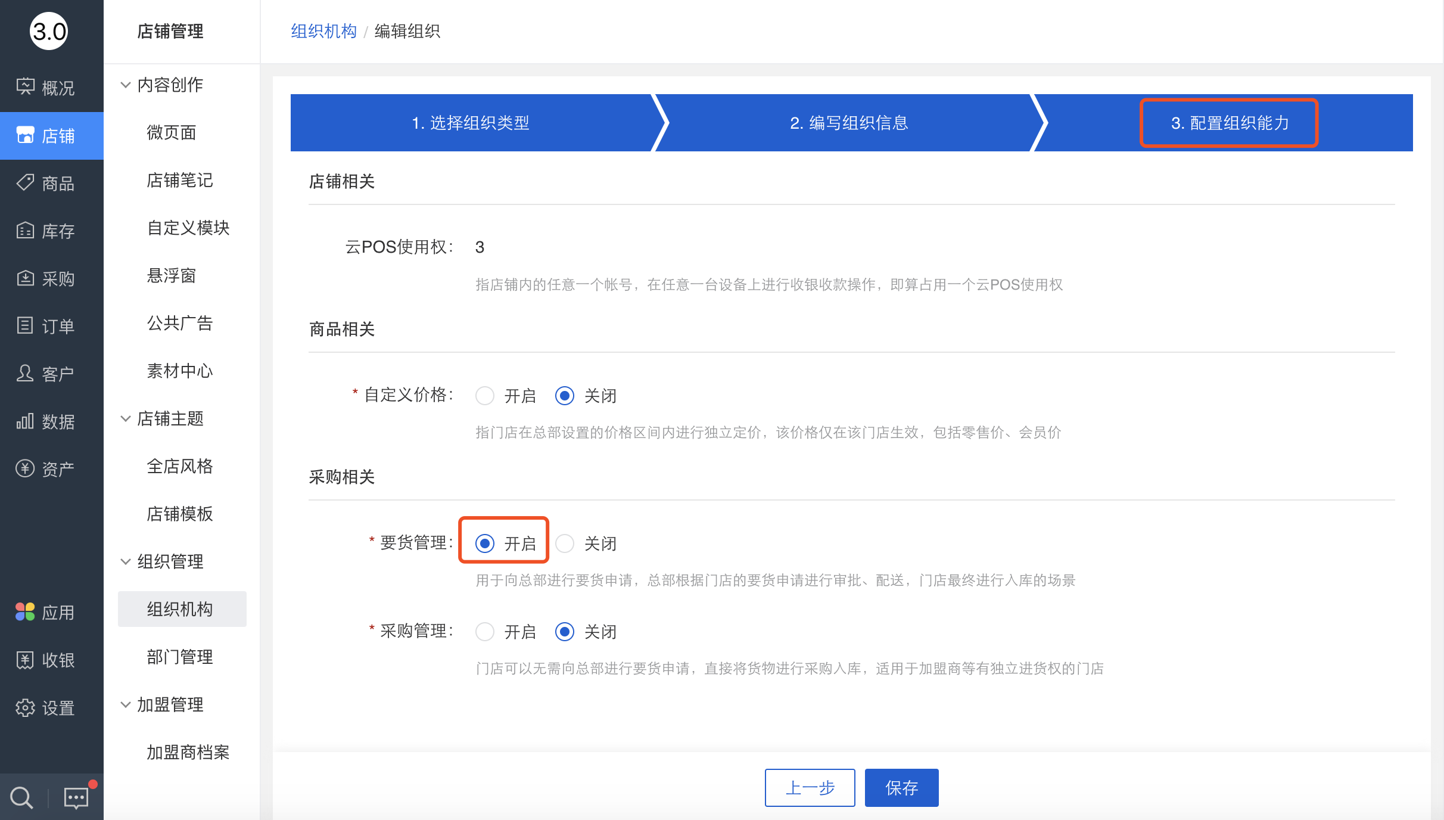Enable 自定义价格 (Custom Price) 开启 option
The width and height of the screenshot is (1444, 820).
pyautogui.click(x=485, y=394)
